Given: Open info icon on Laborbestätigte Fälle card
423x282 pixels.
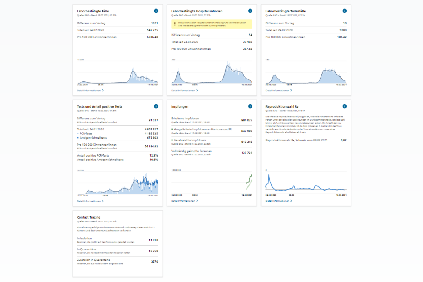Looking at the screenshot, I should coord(156,11).
